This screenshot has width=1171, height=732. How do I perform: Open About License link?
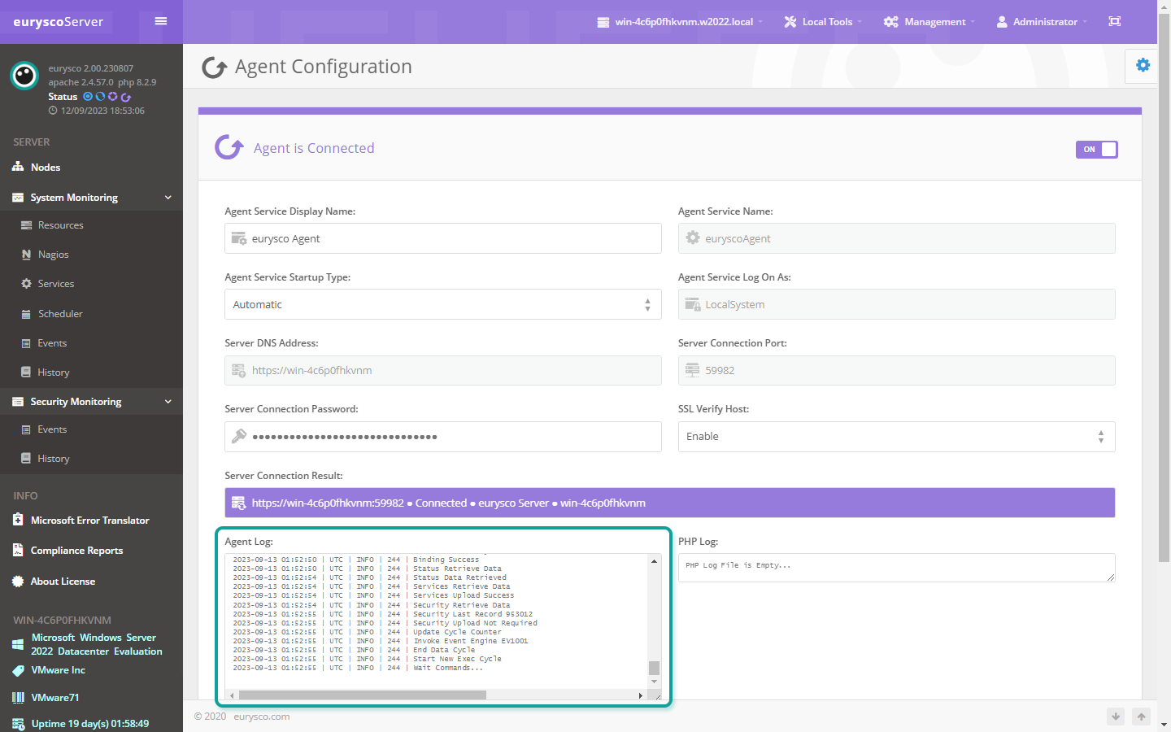click(x=63, y=582)
